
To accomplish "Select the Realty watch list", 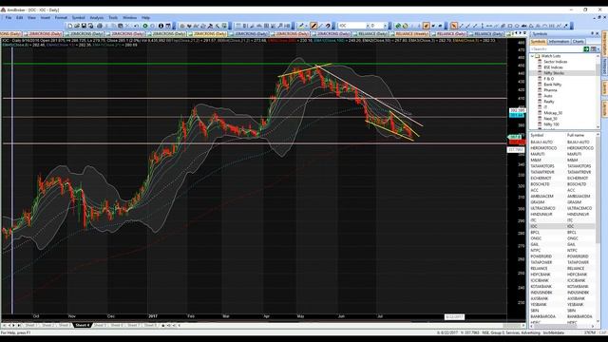I will coord(549,102).
